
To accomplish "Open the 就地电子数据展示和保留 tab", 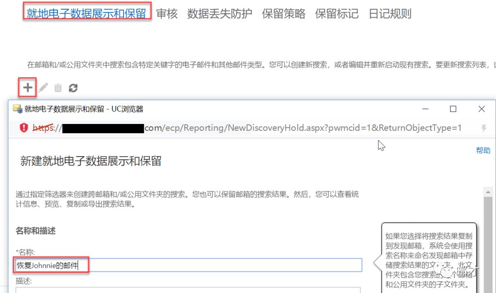I will point(87,13).
